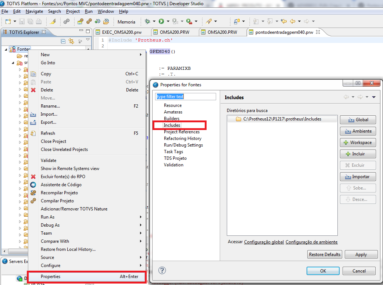Select Builders in the properties list
This screenshot has width=383, height=285.
pos(172,119)
